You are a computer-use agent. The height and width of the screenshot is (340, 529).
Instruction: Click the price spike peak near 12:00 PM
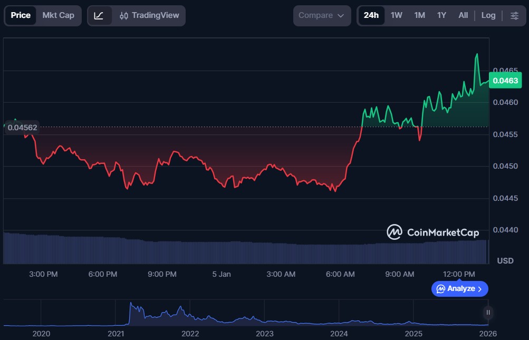coord(477,54)
